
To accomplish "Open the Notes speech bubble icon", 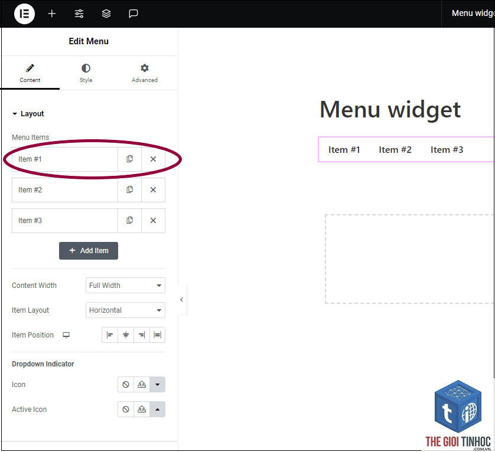I will click(133, 14).
